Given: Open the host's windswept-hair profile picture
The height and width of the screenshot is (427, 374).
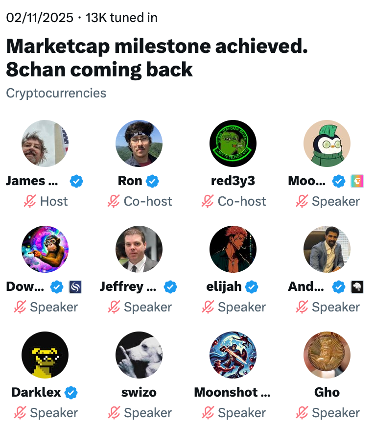Looking at the screenshot, I should pos(45,143).
